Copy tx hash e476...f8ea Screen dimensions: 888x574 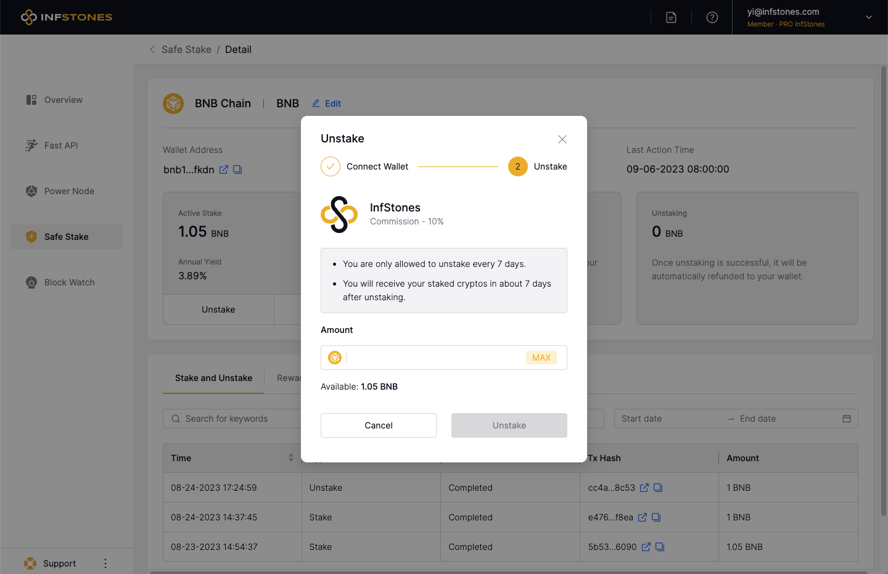[656, 517]
